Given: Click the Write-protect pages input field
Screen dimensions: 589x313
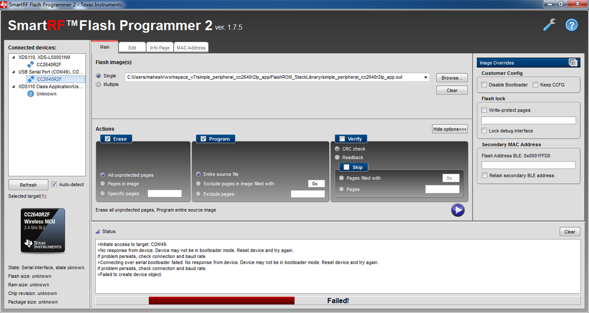Looking at the screenshot, I should (529, 120).
